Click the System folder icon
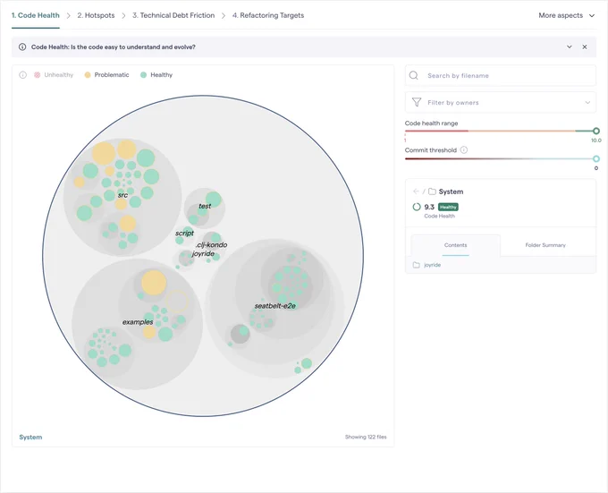This screenshot has width=608, height=493. click(x=432, y=191)
